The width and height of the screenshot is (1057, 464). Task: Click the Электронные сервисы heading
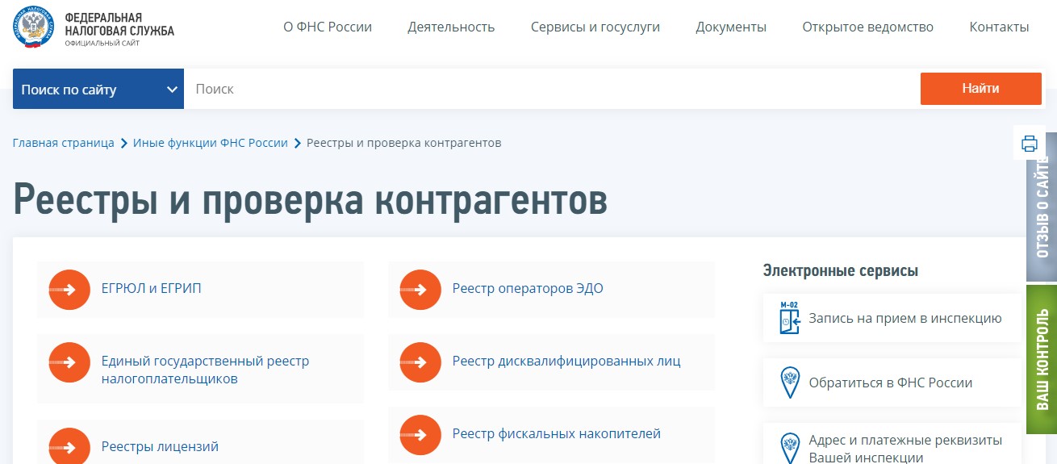tap(841, 270)
